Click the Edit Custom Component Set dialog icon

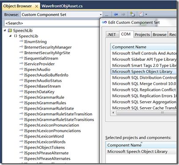tap(104, 22)
